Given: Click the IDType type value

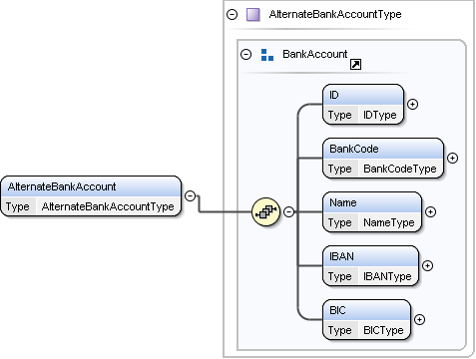Looking at the screenshot, I should [379, 115].
